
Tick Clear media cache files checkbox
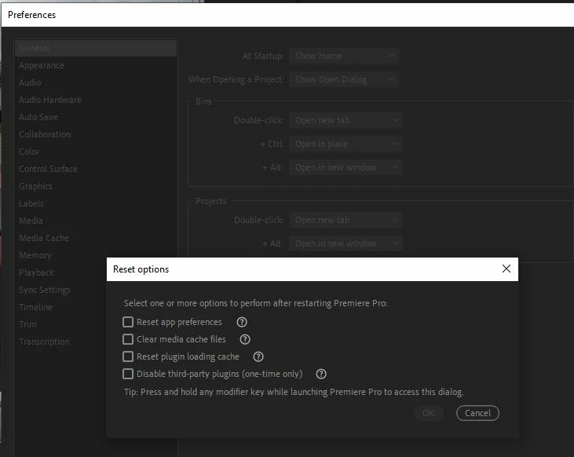click(x=128, y=339)
